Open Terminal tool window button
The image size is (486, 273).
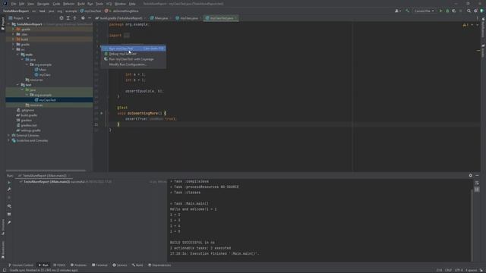pos(99,265)
